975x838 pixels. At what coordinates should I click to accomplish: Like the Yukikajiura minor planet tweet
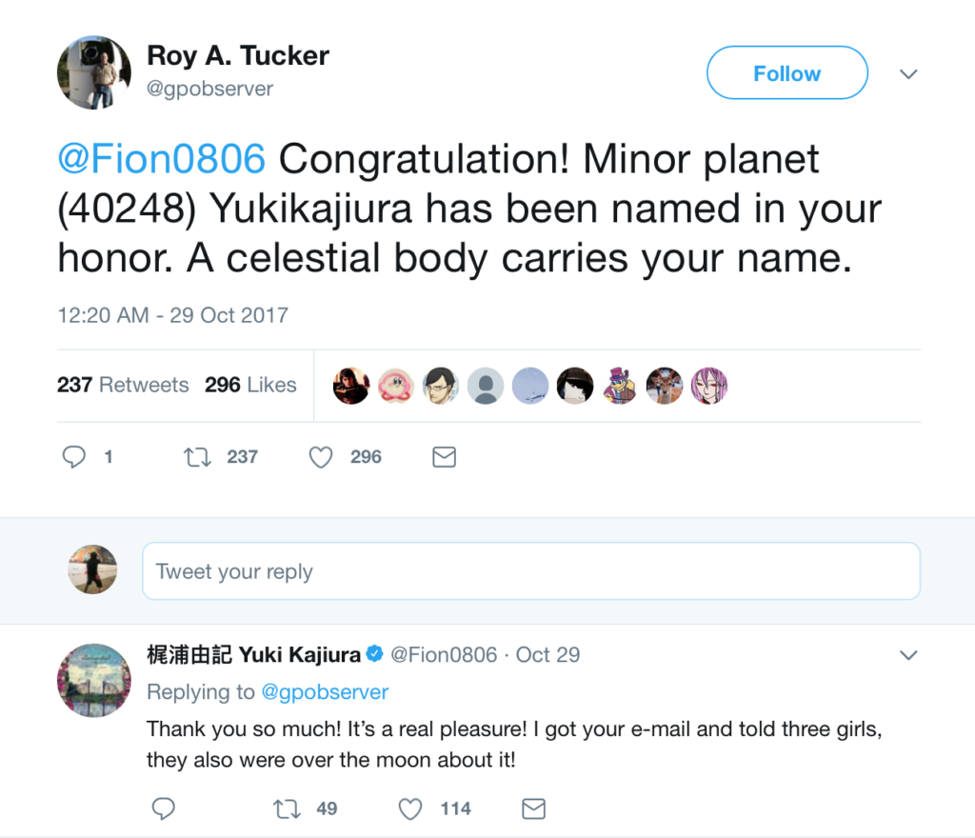(322, 457)
